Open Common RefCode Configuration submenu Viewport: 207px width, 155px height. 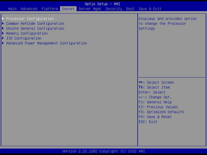(x=35, y=24)
